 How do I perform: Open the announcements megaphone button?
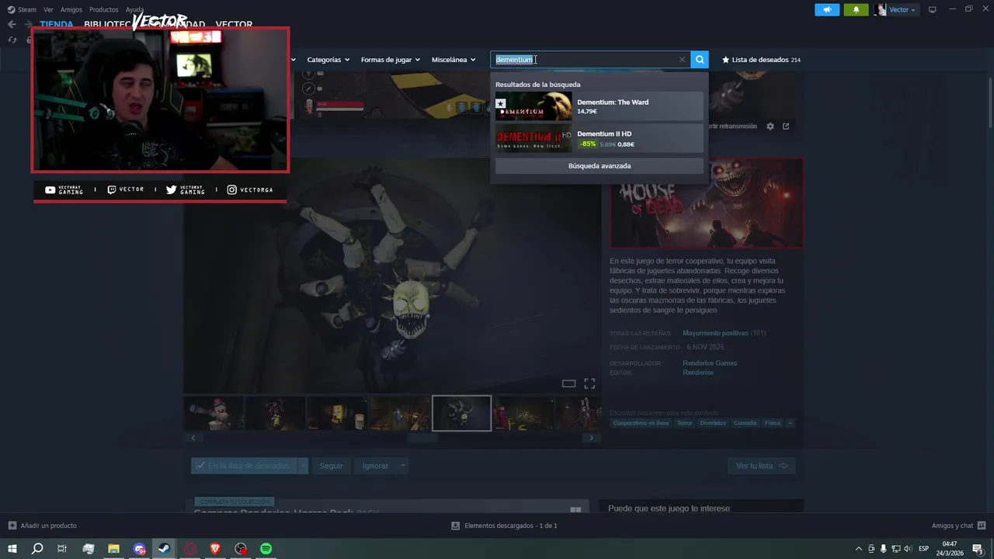(827, 9)
